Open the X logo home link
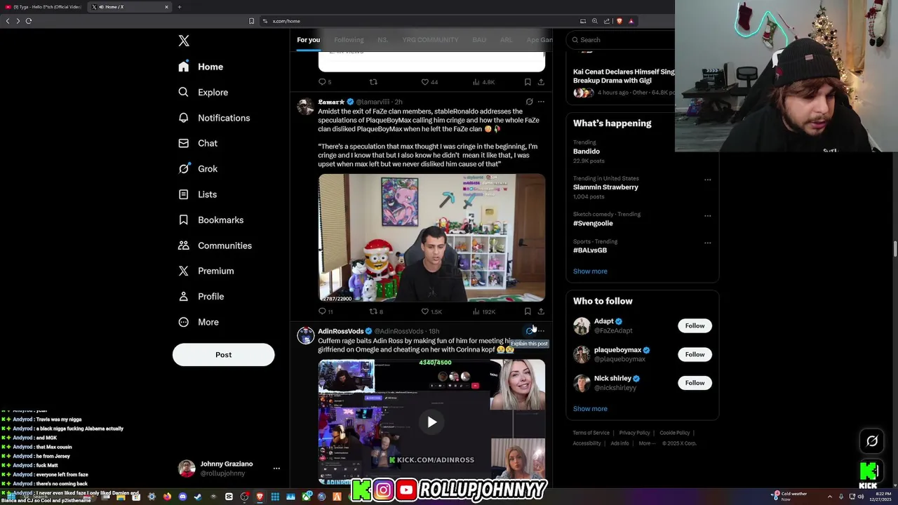 (184, 41)
